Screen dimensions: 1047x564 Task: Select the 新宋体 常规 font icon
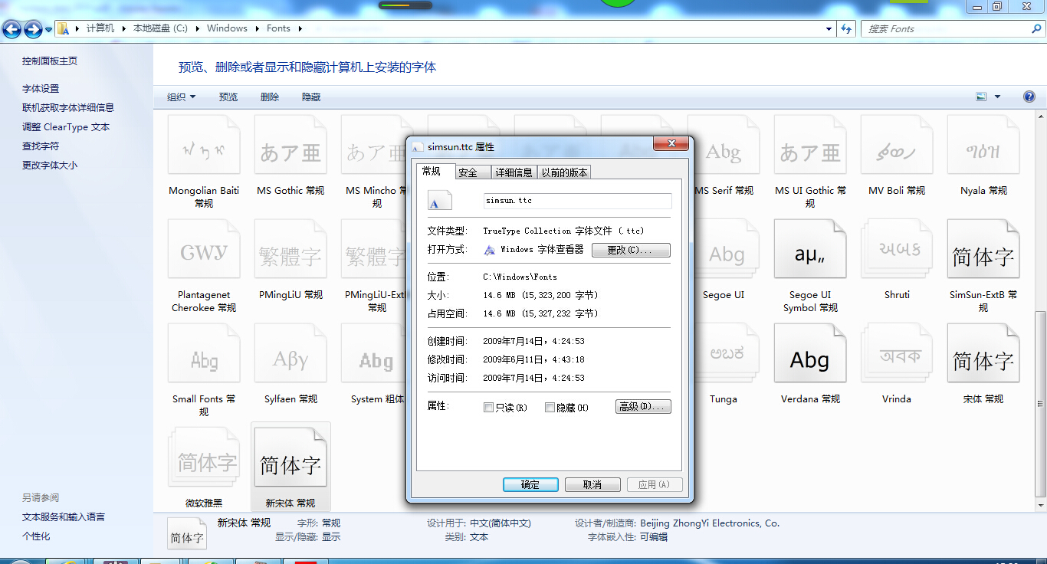pos(290,457)
